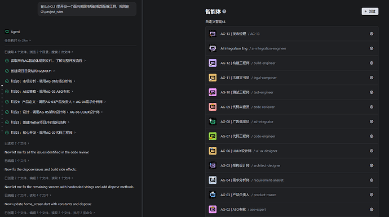Expand the 阶段0: 市场分析 step
This screenshot has width=389, height=217.
coord(40,81)
